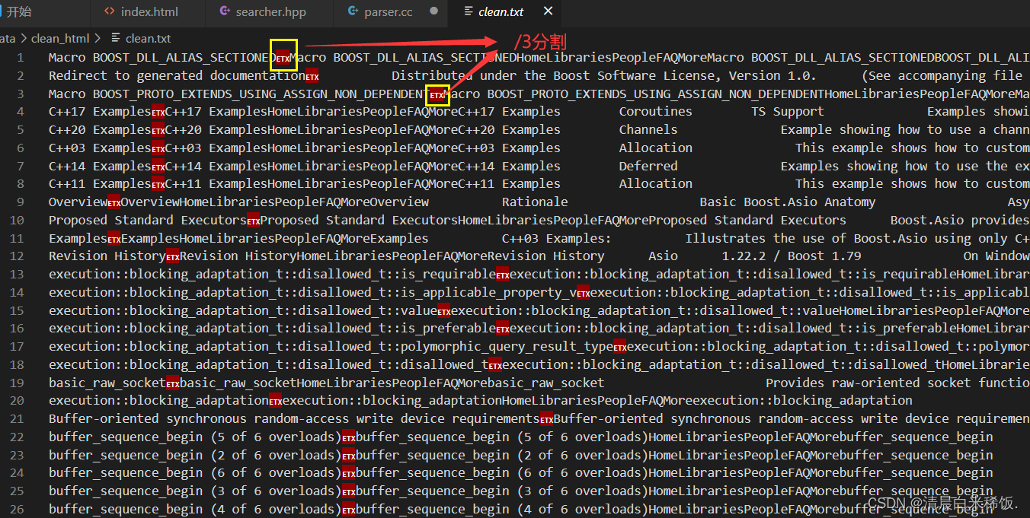Screen dimensions: 1030x518
Task: Click the unsaved dot on parser.cc tab
Action: (433, 11)
